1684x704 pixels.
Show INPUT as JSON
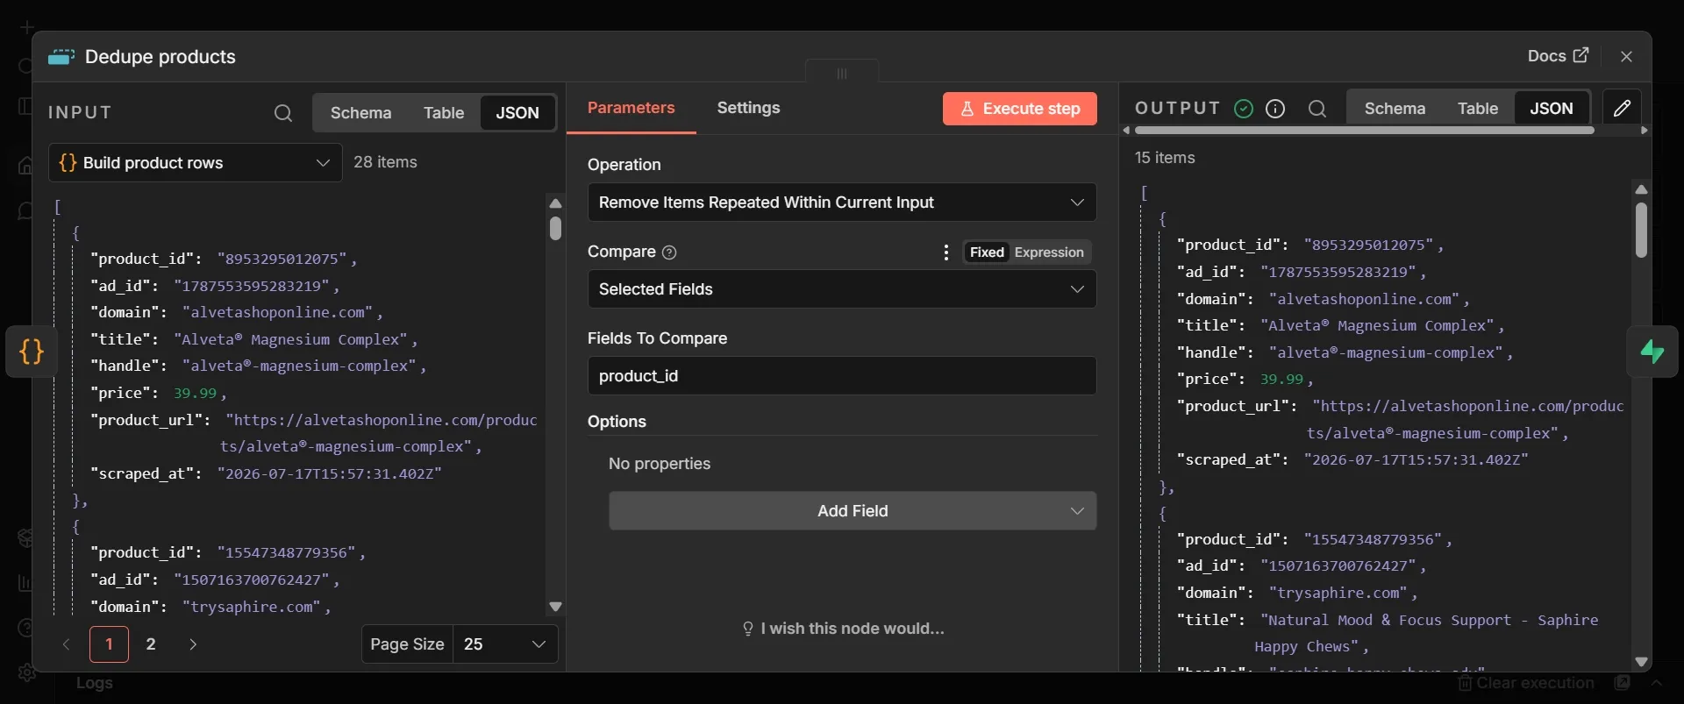tap(517, 113)
